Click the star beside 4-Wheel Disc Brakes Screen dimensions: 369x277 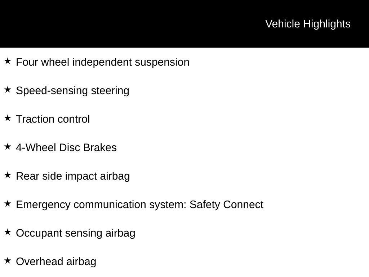pyautogui.click(x=8, y=147)
